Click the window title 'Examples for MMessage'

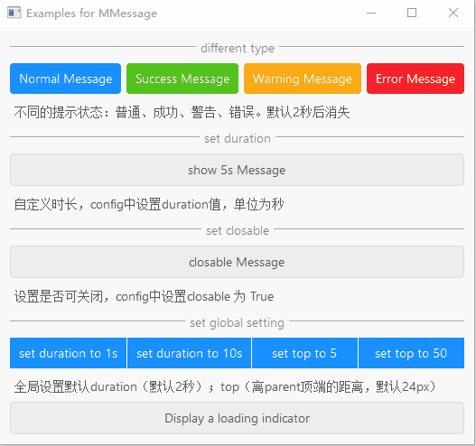92,14
